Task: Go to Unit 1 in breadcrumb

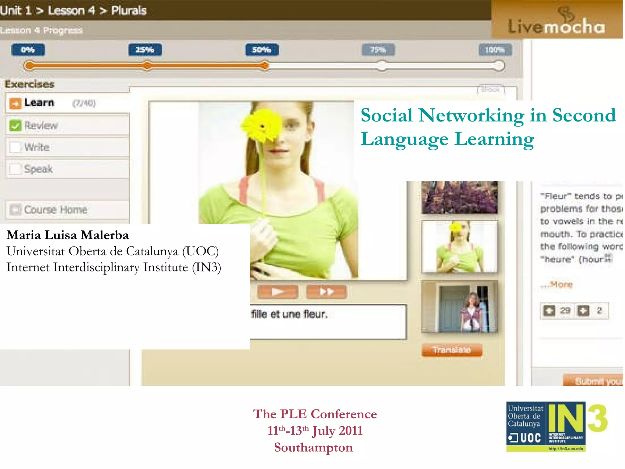Action: [x=16, y=11]
